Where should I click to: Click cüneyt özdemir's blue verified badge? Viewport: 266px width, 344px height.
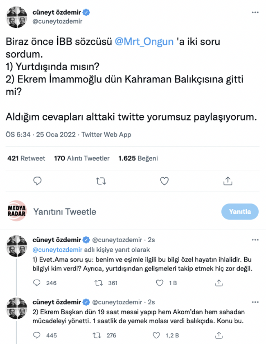click(85, 12)
